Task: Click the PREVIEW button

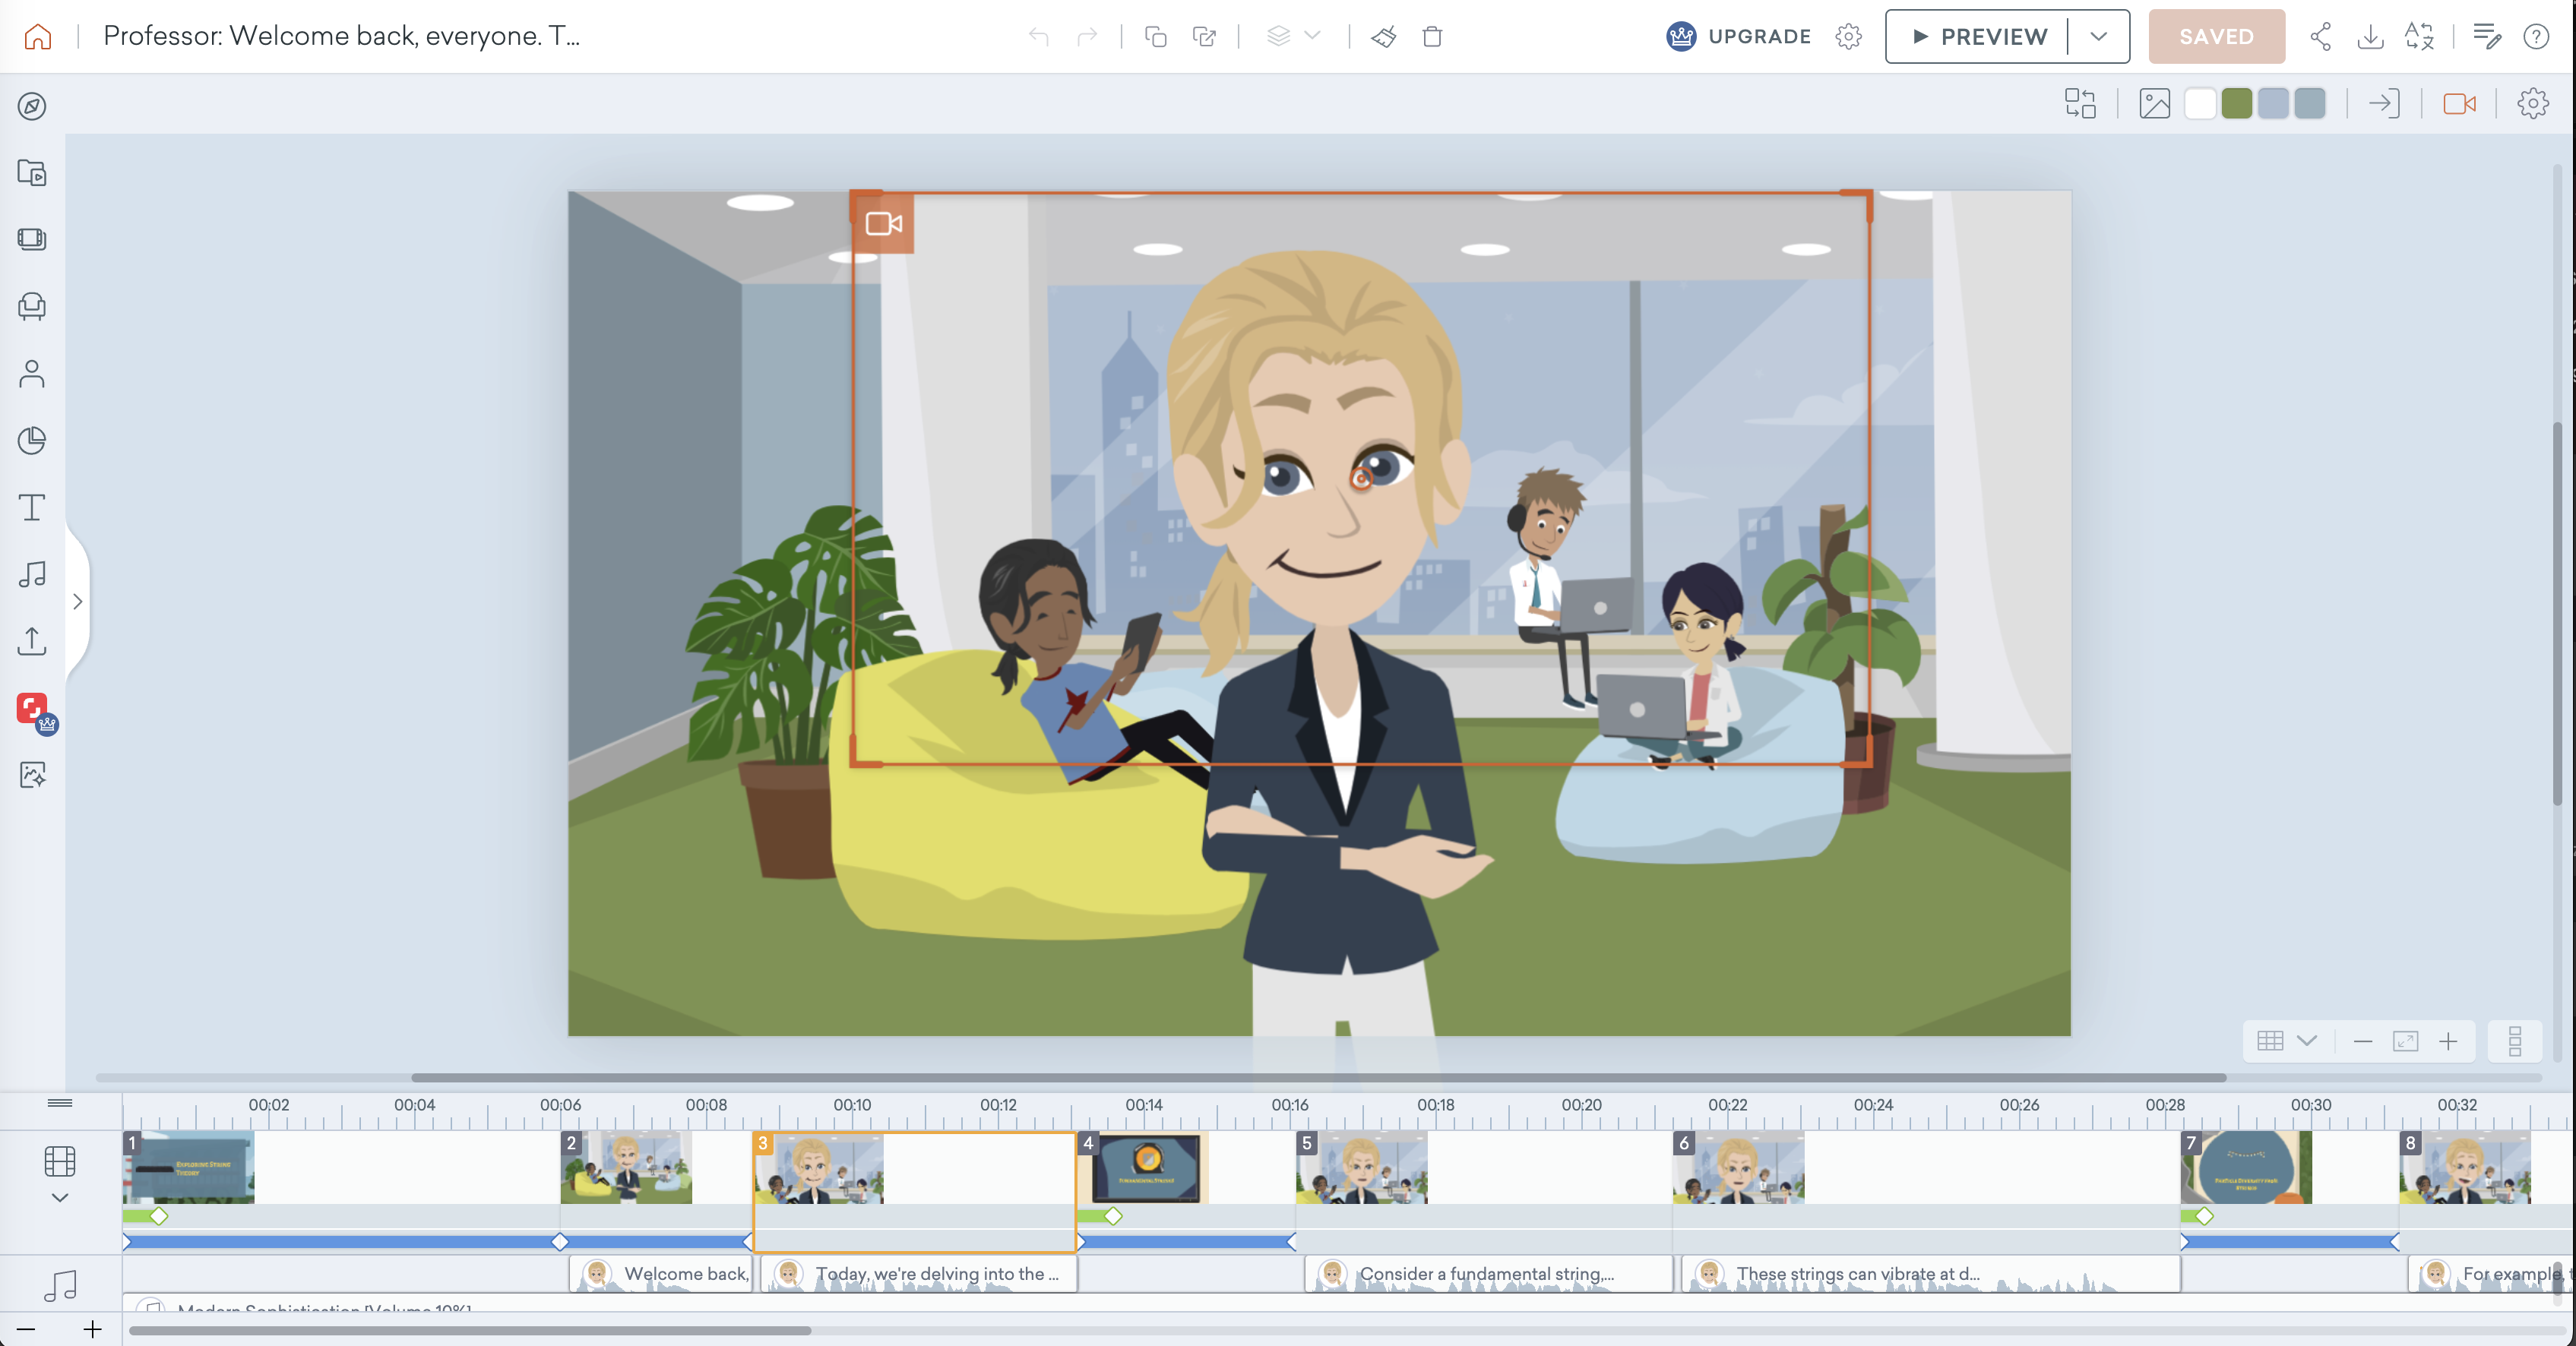Action: point(1978,37)
